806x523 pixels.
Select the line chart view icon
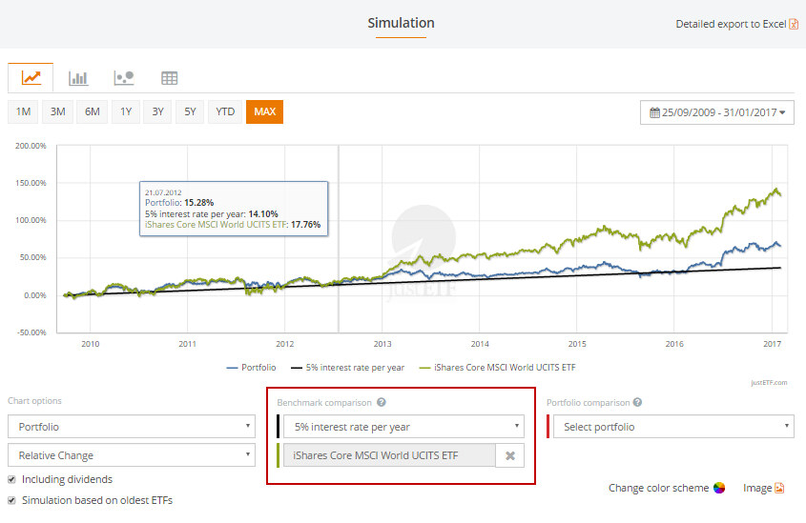click(x=31, y=78)
